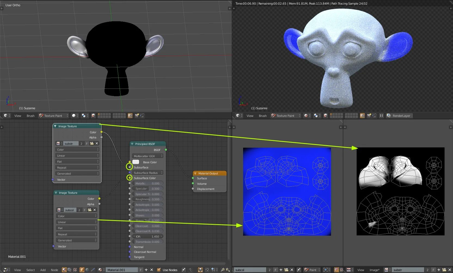
Task: Render OpenGL animation in left viewport
Action: [x=142, y=116]
